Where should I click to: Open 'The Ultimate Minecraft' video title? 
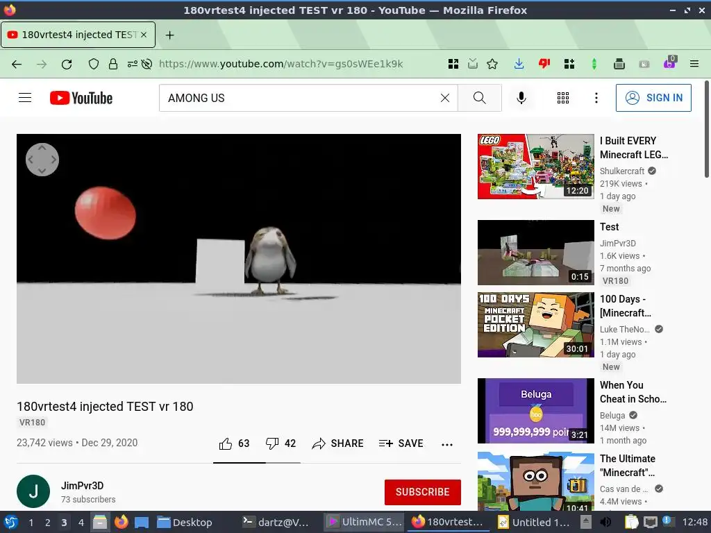click(628, 466)
